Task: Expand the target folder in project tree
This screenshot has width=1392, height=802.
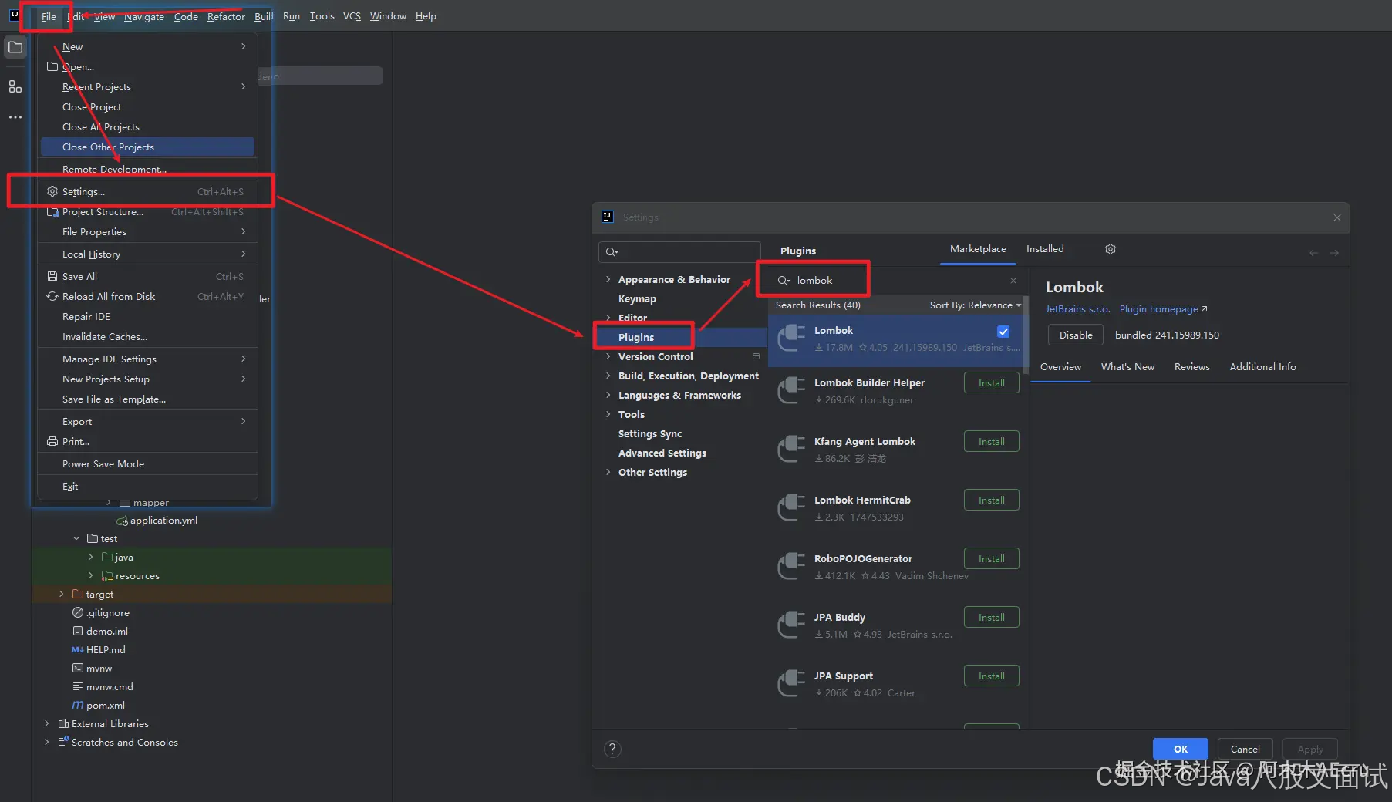Action: pyautogui.click(x=62, y=594)
